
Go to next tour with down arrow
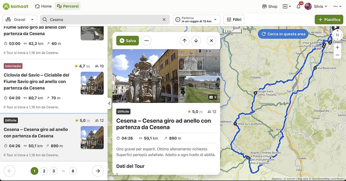pyautogui.click(x=196, y=41)
